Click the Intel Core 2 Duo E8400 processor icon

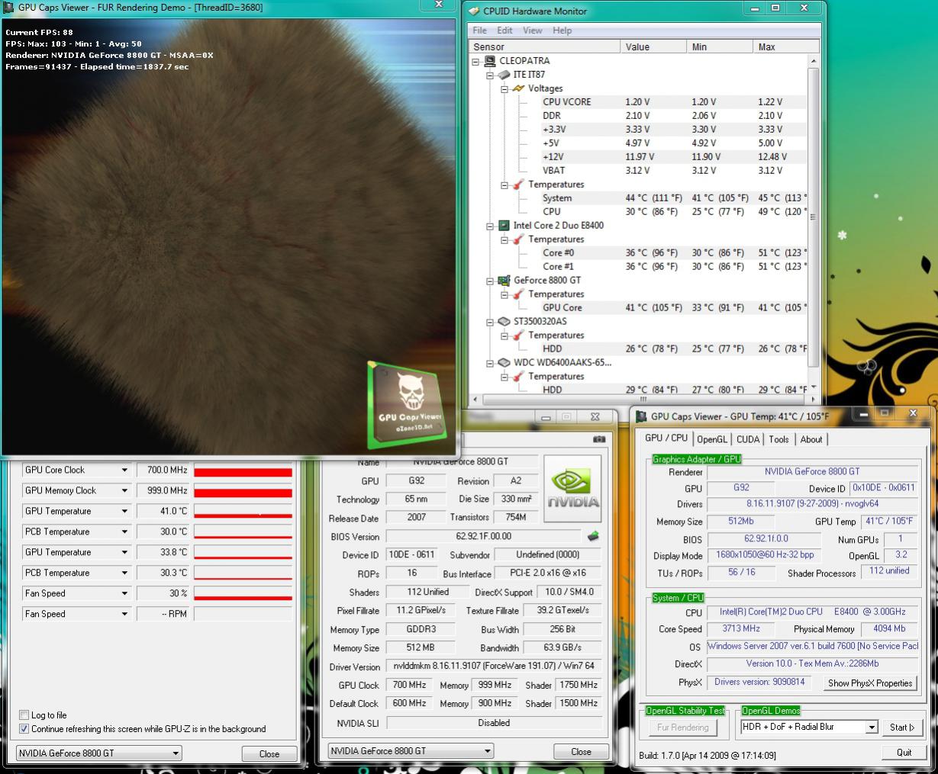(504, 226)
